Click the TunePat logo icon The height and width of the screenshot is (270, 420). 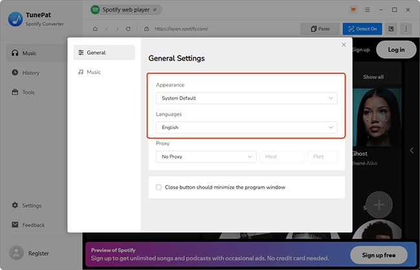click(x=16, y=19)
